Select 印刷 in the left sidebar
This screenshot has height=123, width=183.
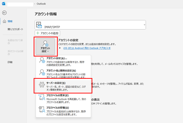[10, 62]
